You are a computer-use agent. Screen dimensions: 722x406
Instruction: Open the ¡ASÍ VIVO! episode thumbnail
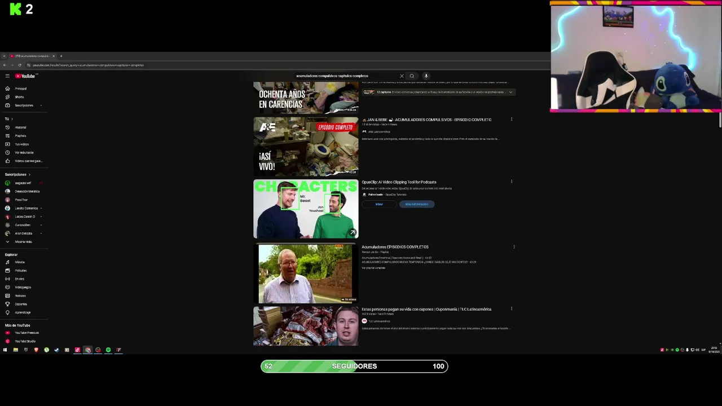pyautogui.click(x=306, y=147)
